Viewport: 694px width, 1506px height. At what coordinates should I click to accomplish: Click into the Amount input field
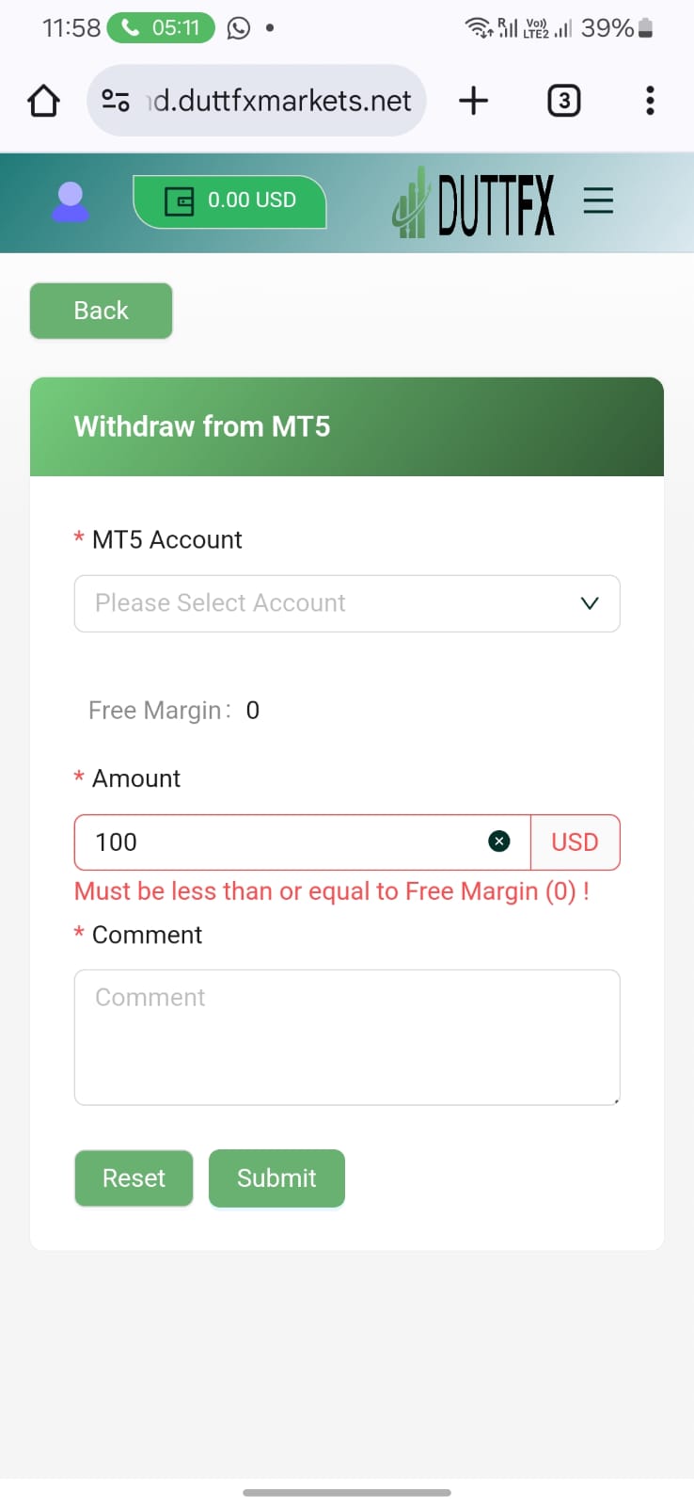(282, 842)
